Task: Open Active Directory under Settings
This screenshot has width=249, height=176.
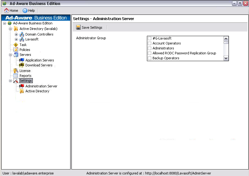Action: pos(37,91)
